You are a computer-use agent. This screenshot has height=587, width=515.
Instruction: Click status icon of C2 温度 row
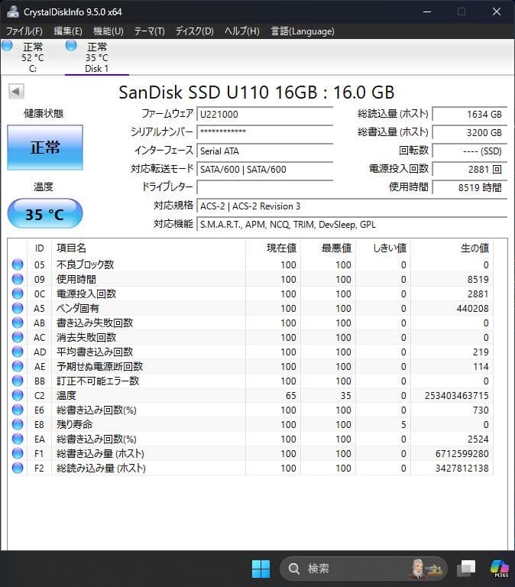(x=18, y=395)
